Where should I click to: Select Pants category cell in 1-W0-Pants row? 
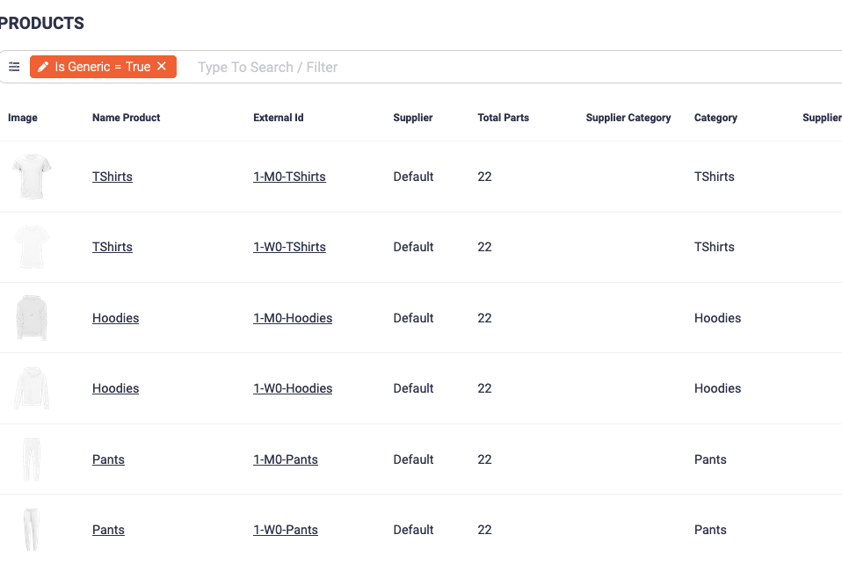[710, 530]
